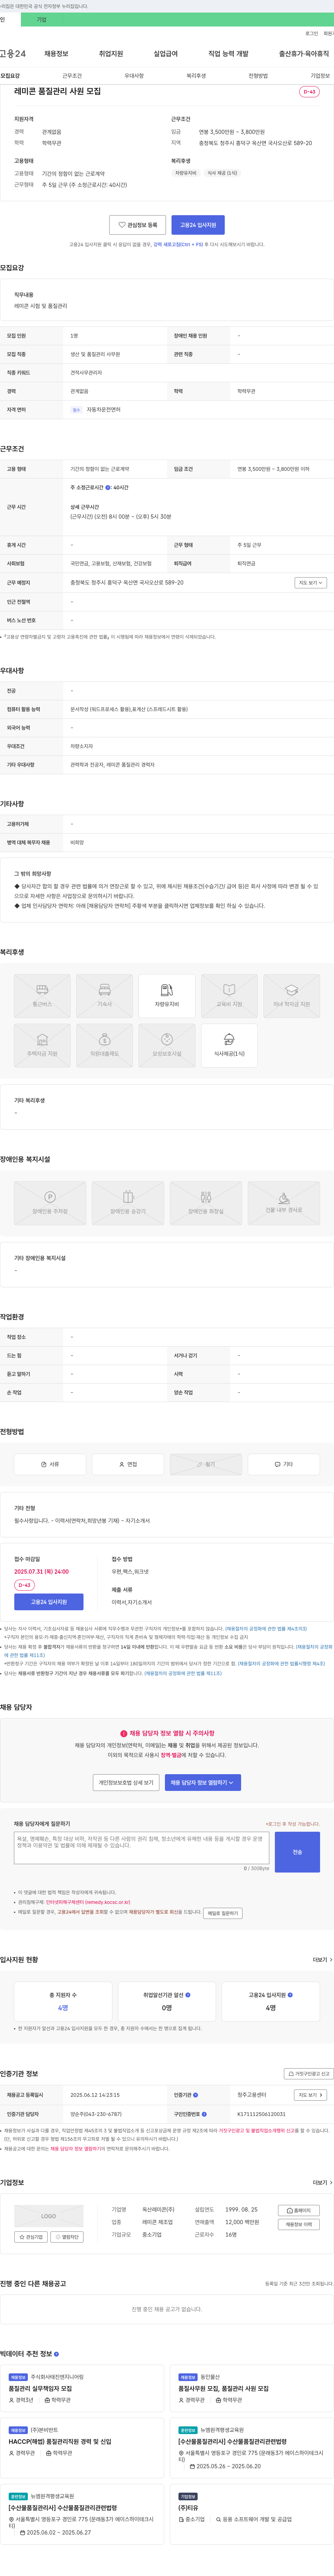Click the 건물 내부 경사로 icon
This screenshot has width=334, height=2576.
click(x=283, y=1203)
